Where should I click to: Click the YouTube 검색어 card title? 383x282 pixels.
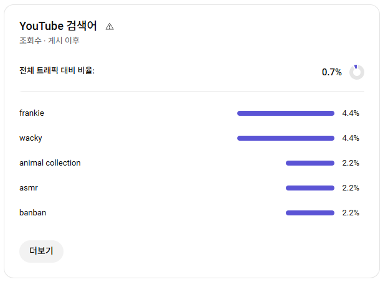(58, 26)
